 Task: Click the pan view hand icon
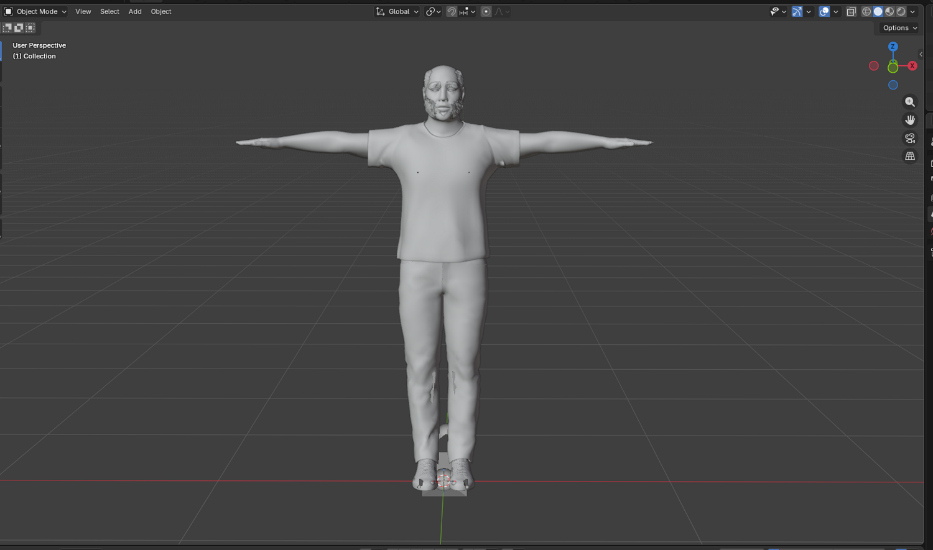click(910, 120)
